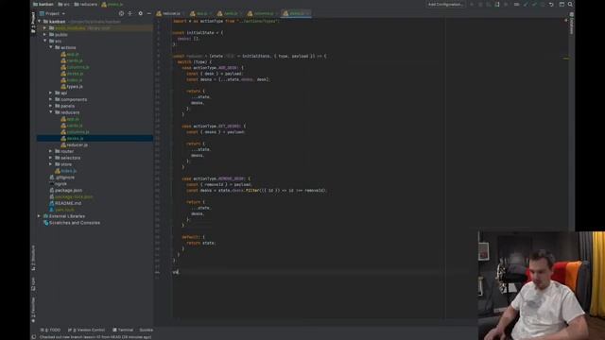This screenshot has width=605, height=340.
Task: Select package-lock.json in Project tree
Action: point(71,196)
